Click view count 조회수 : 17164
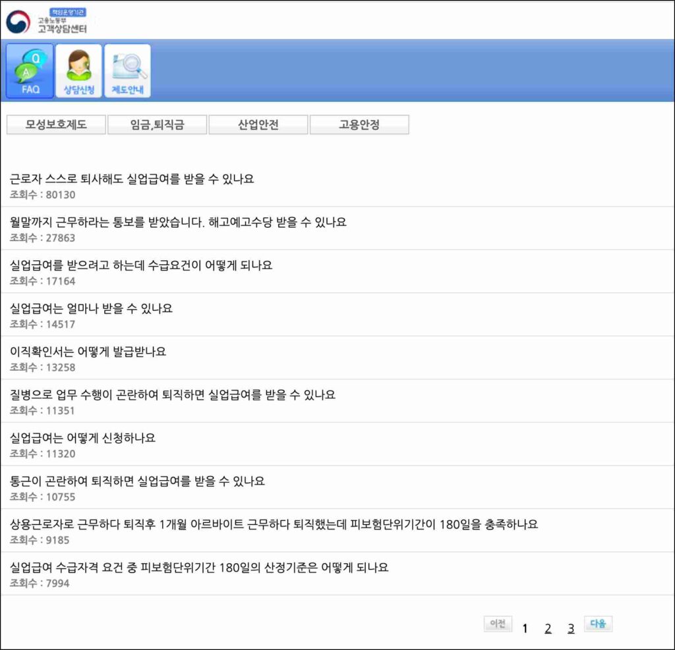675x650 pixels. point(43,281)
